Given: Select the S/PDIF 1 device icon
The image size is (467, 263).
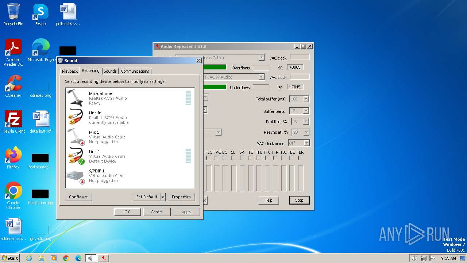Looking at the screenshot, I should click(76, 176).
